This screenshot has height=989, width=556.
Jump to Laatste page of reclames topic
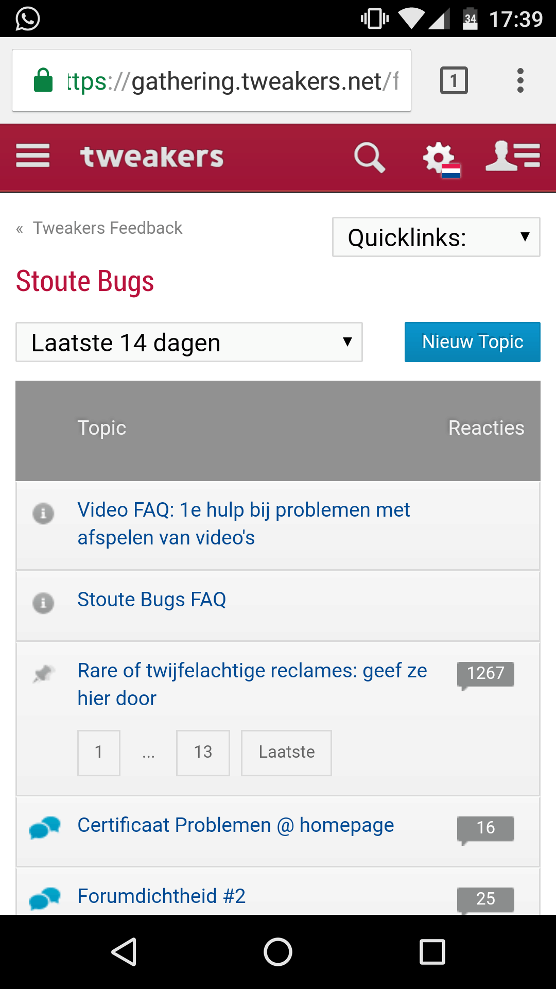286,753
